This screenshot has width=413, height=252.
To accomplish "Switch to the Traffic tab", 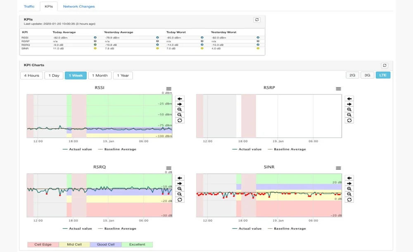I will (x=28, y=6).
